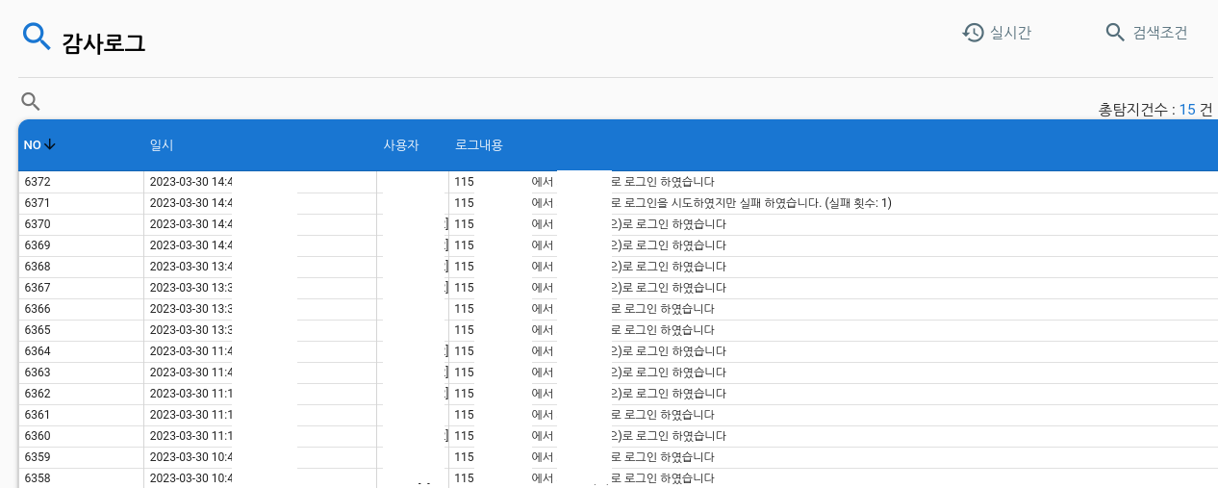Image resolution: width=1218 pixels, height=488 pixels.
Task: Select log row number 6359
Action: 38,457
